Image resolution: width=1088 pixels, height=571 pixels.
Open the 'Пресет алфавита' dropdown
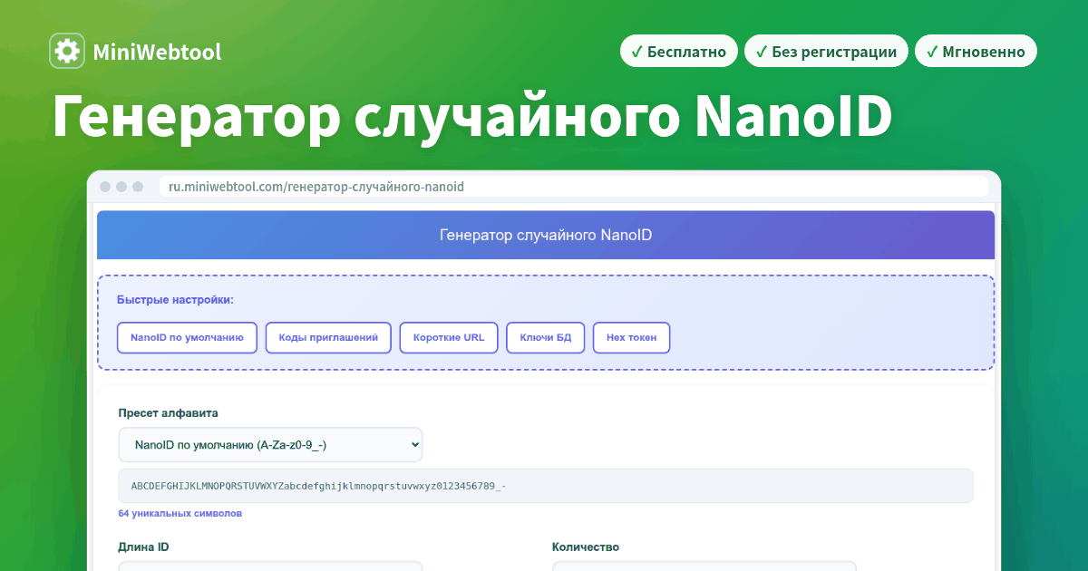[x=270, y=445]
